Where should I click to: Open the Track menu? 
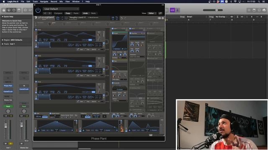point(35,2)
